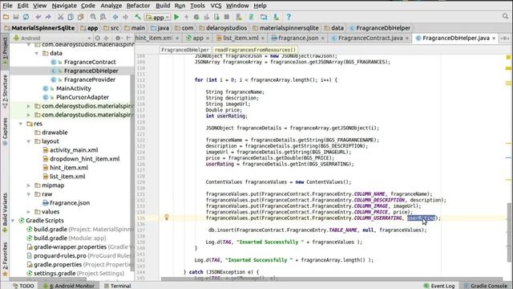This screenshot has width=513, height=289.
Task: Click delaroystudios in the navigation bar
Action: click(226, 28)
